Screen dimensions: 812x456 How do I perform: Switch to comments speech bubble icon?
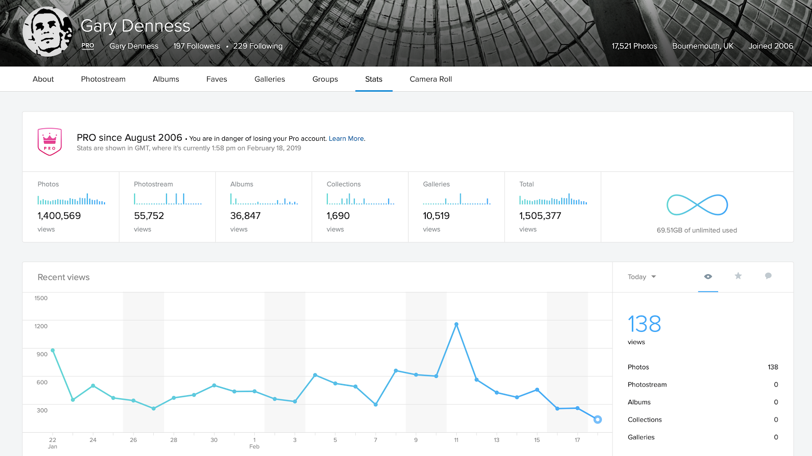coord(768,276)
